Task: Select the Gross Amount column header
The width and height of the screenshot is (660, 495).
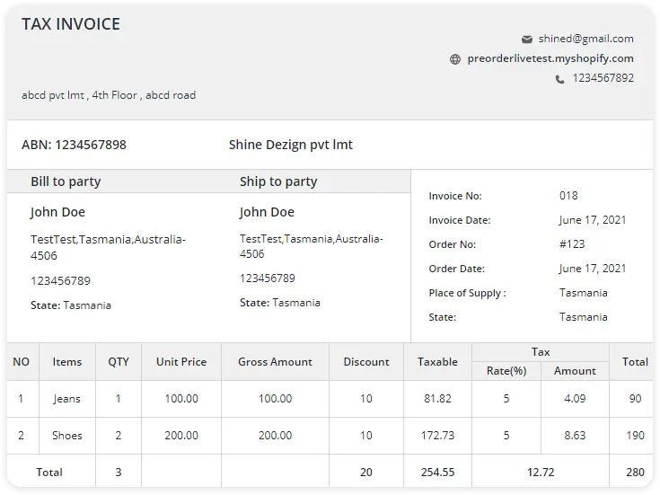Action: 275,362
